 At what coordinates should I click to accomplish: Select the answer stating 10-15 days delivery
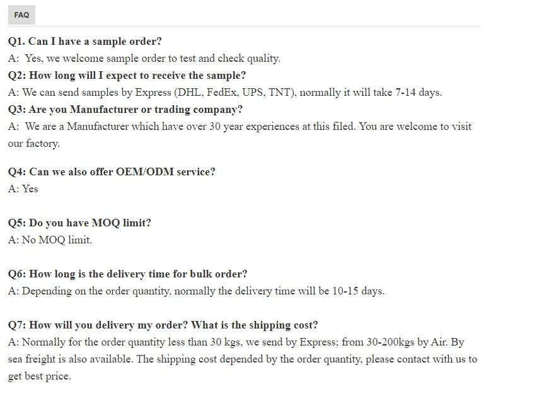pyautogui.click(x=196, y=291)
